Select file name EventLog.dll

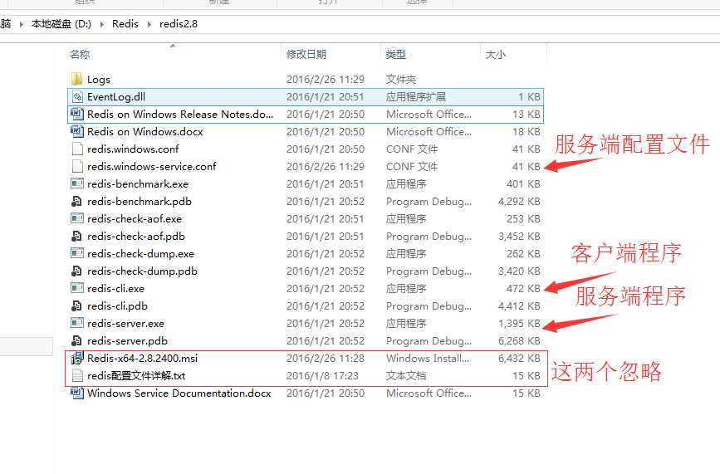click(x=116, y=97)
